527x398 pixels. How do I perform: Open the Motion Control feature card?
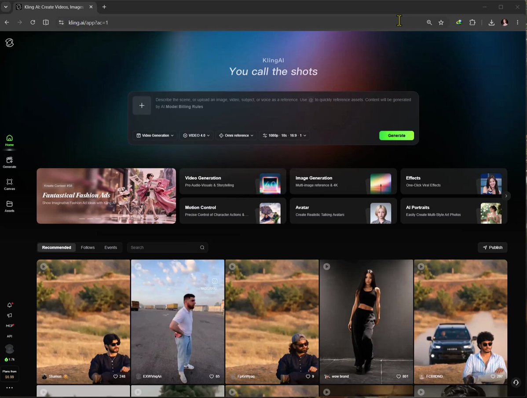coord(233,211)
